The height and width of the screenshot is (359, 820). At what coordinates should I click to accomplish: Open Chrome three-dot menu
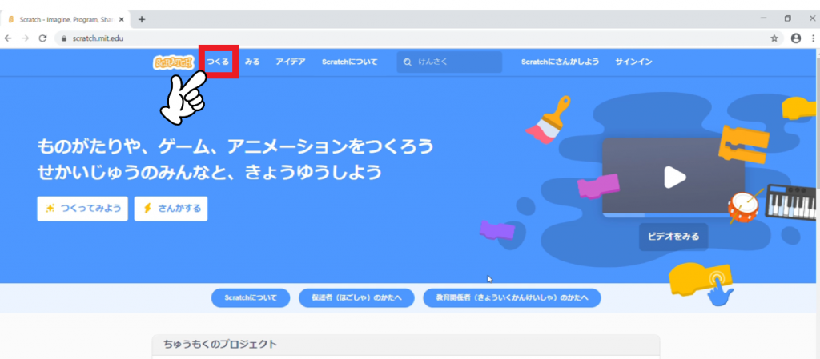(x=814, y=38)
